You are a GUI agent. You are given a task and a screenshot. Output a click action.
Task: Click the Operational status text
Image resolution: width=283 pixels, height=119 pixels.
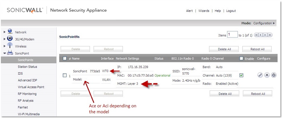point(162,75)
